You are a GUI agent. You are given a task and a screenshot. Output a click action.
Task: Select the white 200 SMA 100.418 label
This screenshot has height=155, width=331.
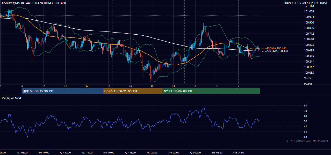tap(275, 51)
